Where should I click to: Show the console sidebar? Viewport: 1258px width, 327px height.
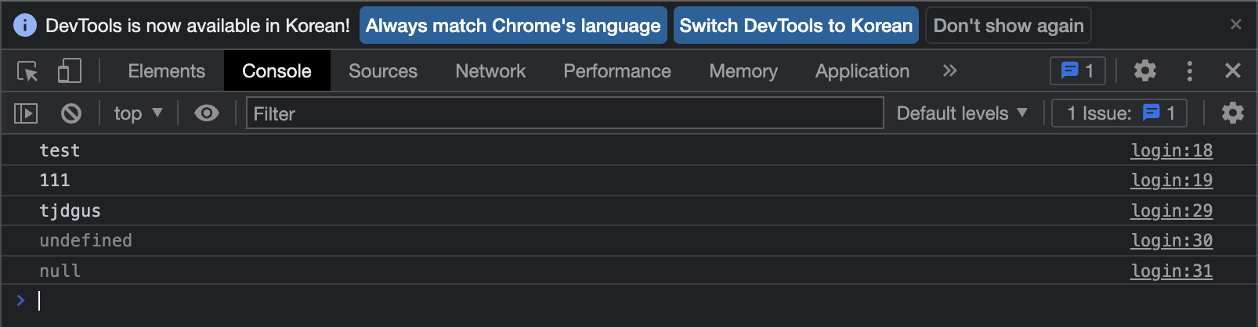(26, 113)
